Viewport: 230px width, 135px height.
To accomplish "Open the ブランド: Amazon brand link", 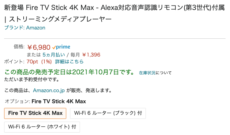I will 25,28.
